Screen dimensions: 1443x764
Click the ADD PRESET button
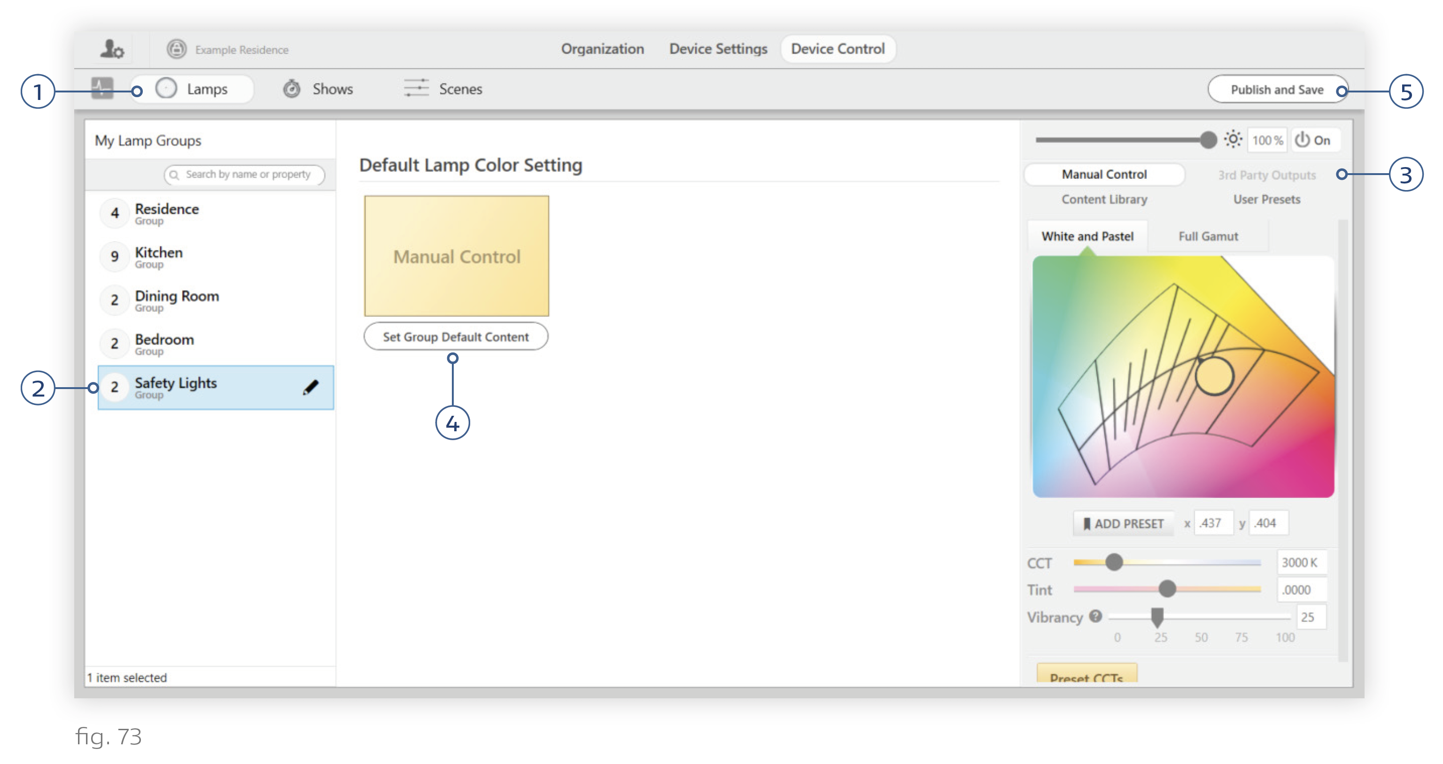[1123, 523]
